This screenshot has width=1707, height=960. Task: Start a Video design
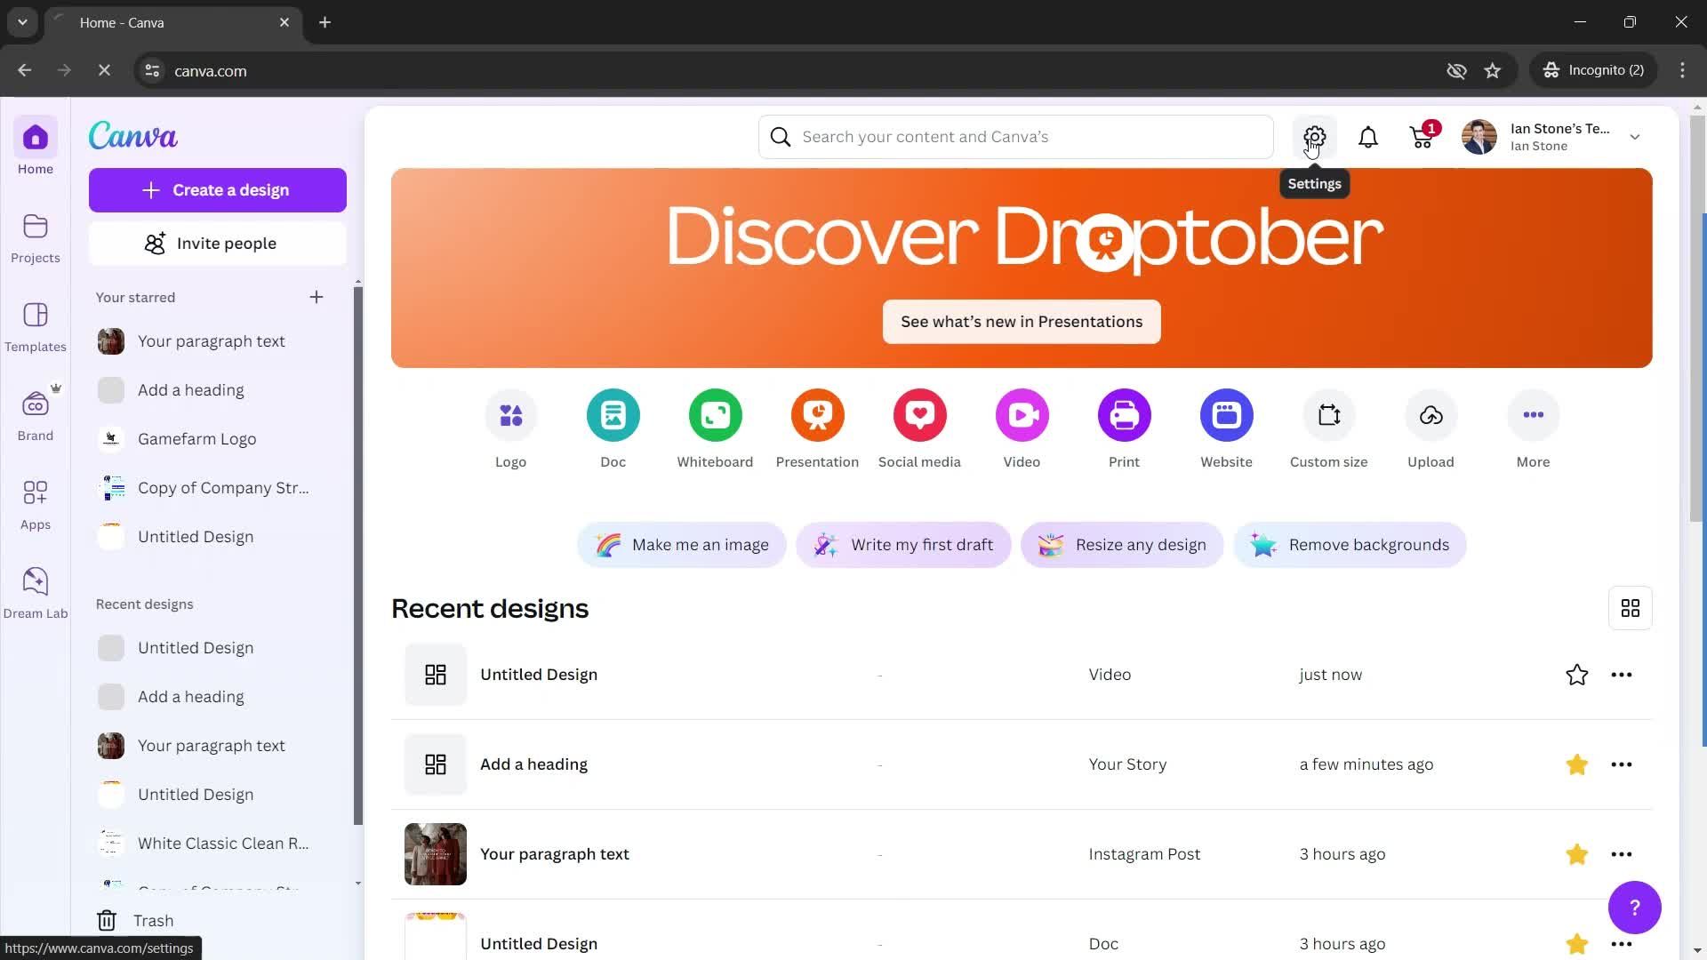pyautogui.click(x=1022, y=415)
